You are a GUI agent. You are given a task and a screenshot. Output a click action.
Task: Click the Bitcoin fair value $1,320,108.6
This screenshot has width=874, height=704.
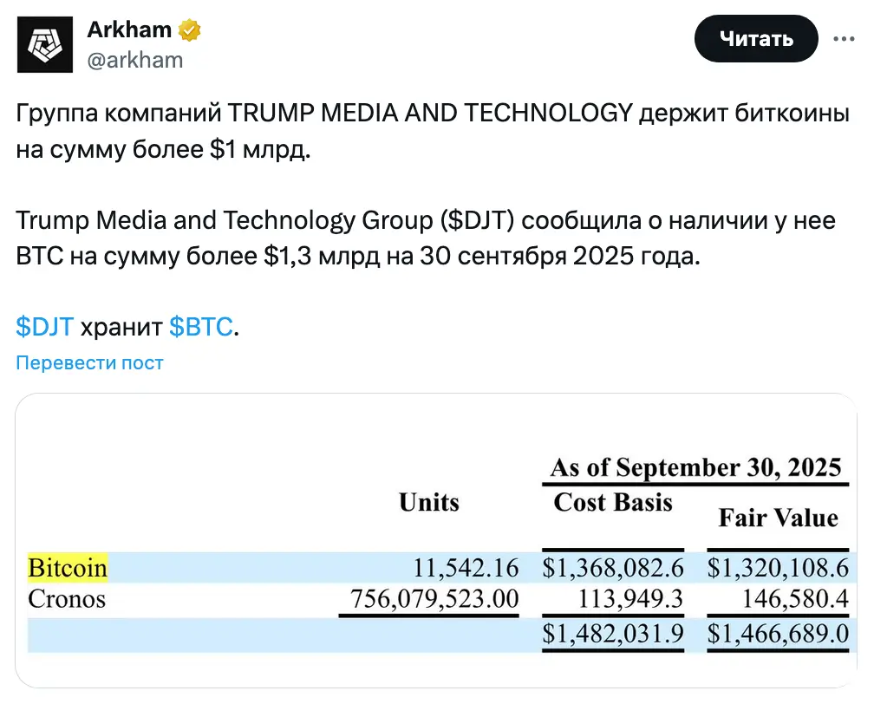coord(778,569)
